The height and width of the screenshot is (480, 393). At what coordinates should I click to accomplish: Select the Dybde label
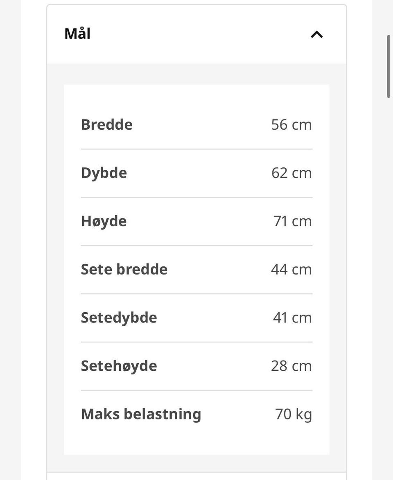[x=104, y=173]
